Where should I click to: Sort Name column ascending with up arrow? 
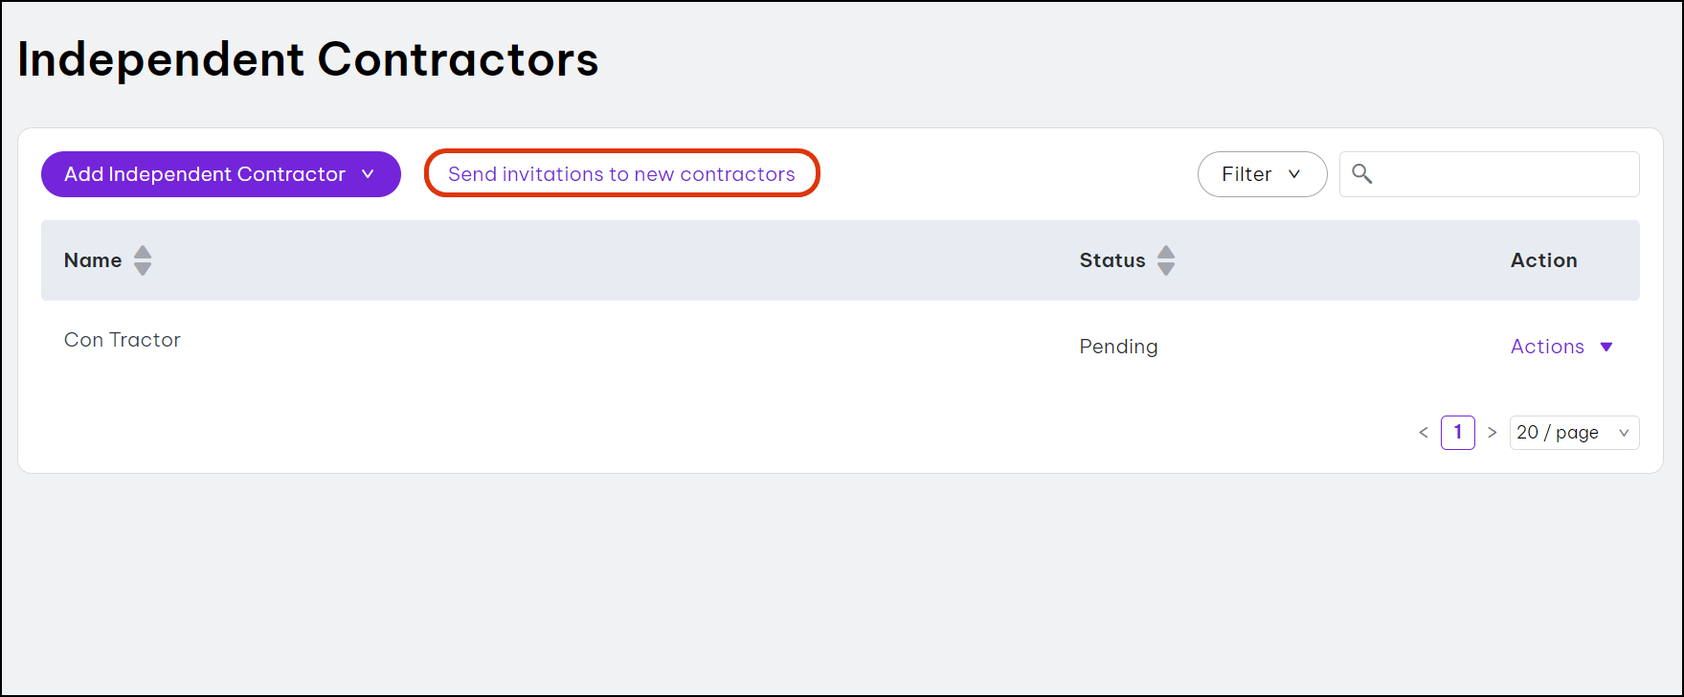143,253
